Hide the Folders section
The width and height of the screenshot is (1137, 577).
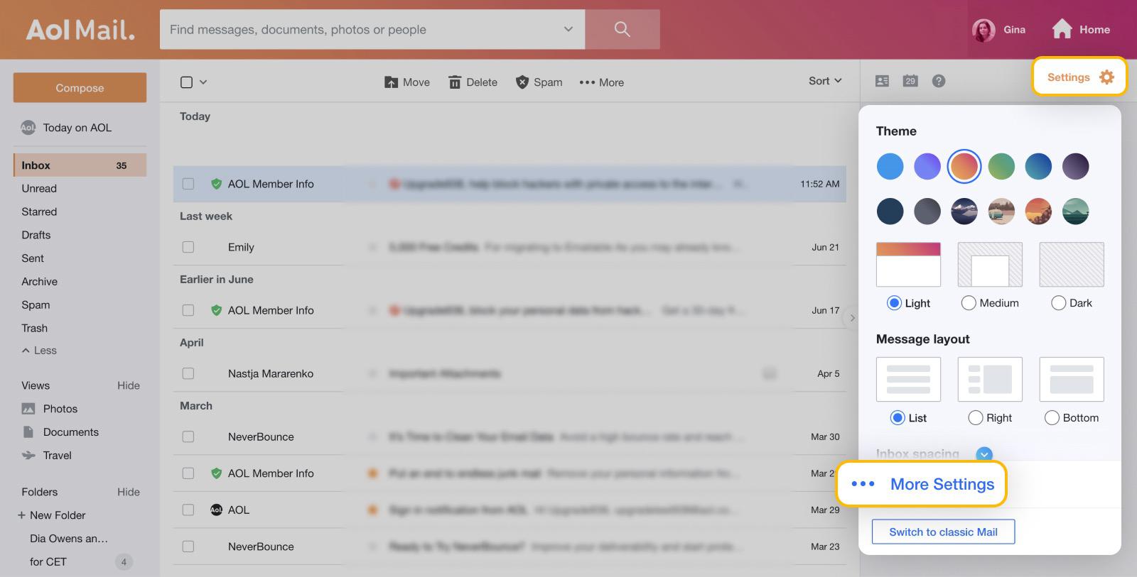pyautogui.click(x=129, y=492)
